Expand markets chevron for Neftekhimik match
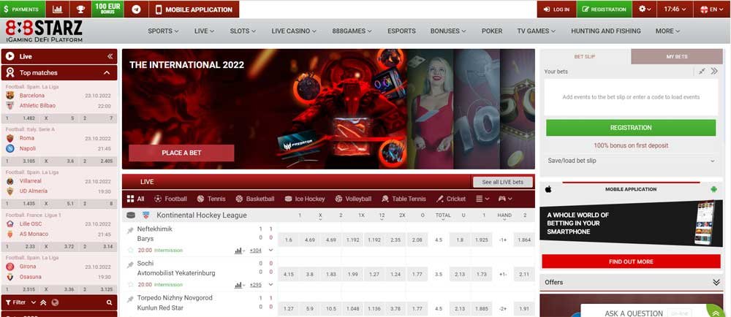This screenshot has width=731, height=317. click(271, 251)
